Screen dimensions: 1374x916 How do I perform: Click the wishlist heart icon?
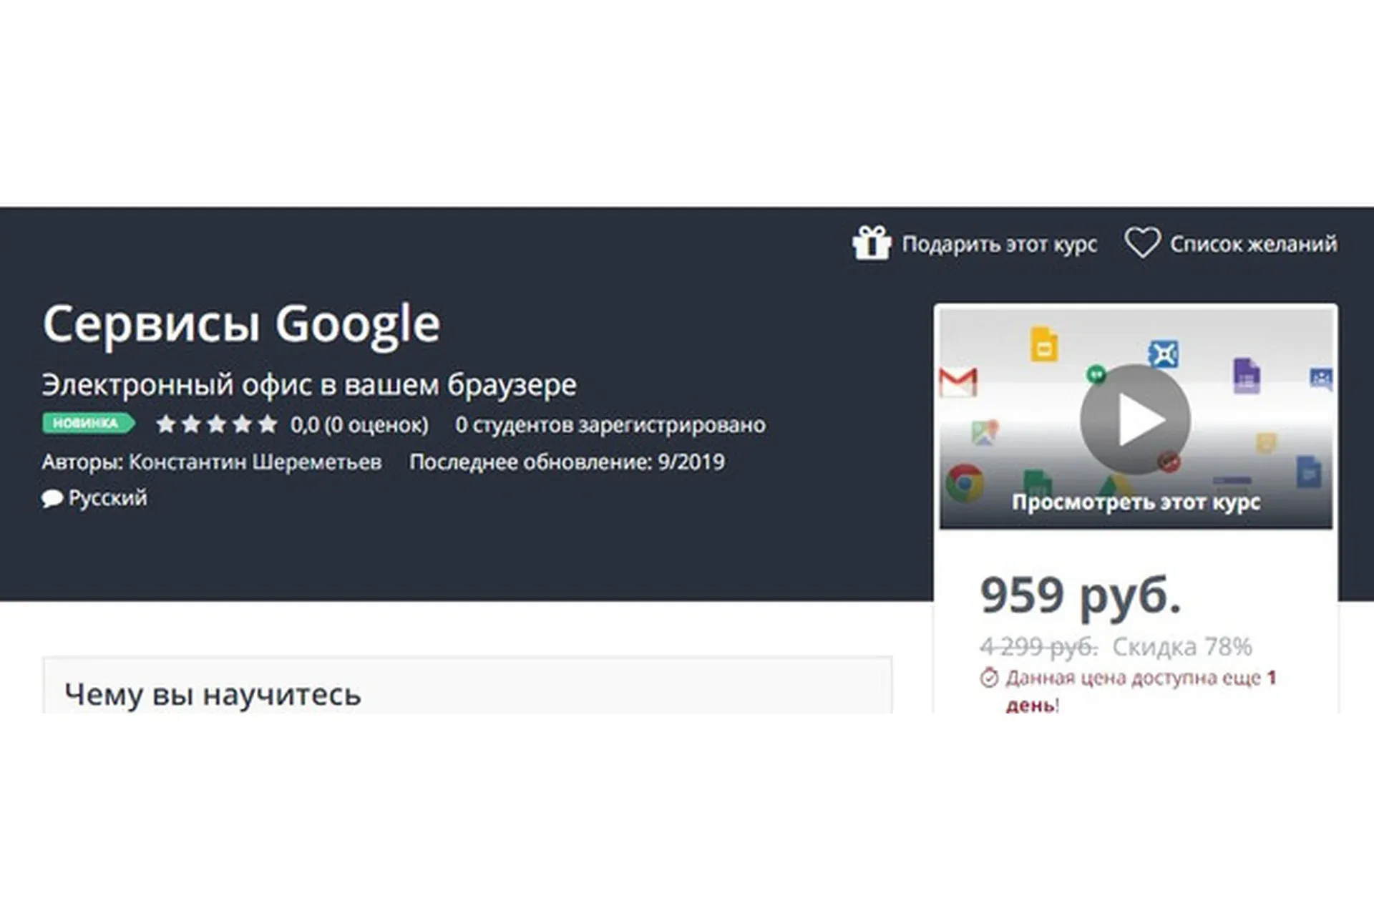click(1142, 242)
